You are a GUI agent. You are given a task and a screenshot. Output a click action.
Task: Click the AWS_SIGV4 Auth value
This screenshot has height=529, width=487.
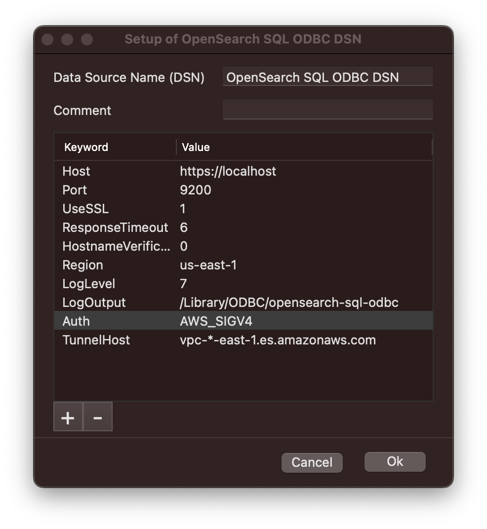pyautogui.click(x=216, y=321)
